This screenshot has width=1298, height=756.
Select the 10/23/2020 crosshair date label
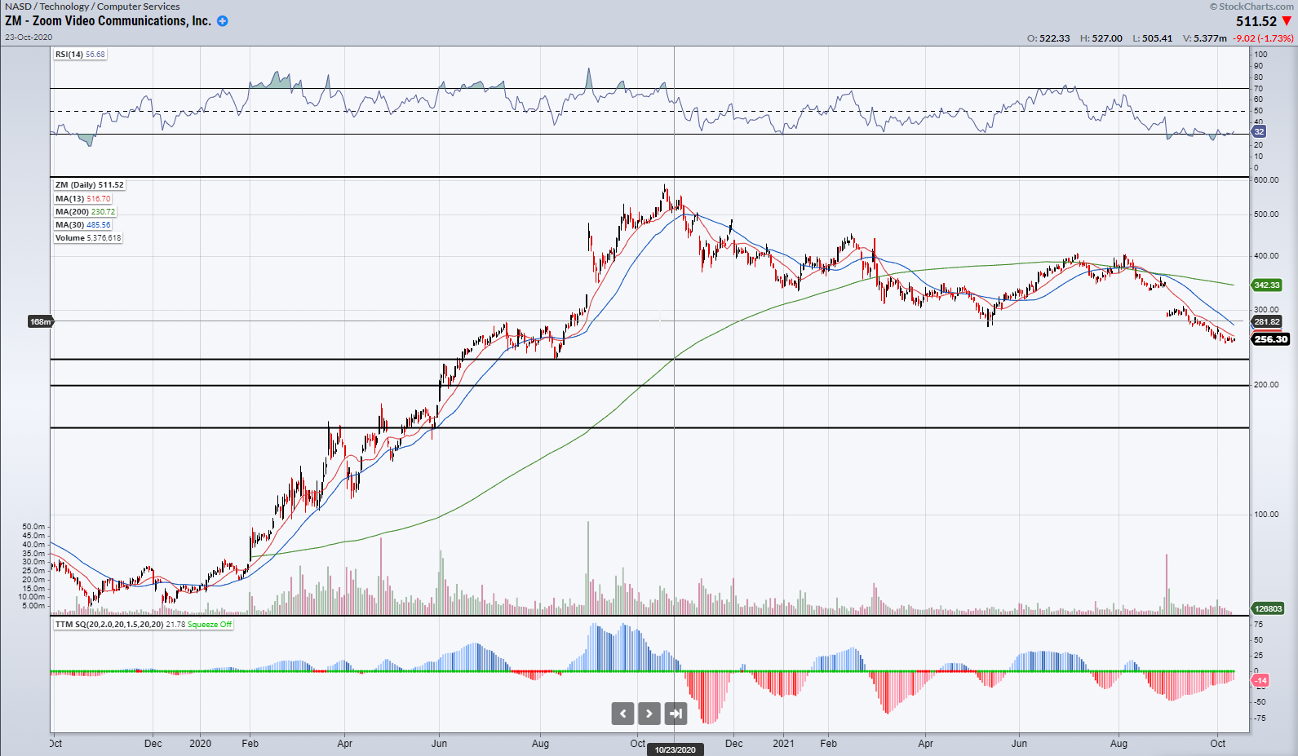(676, 749)
